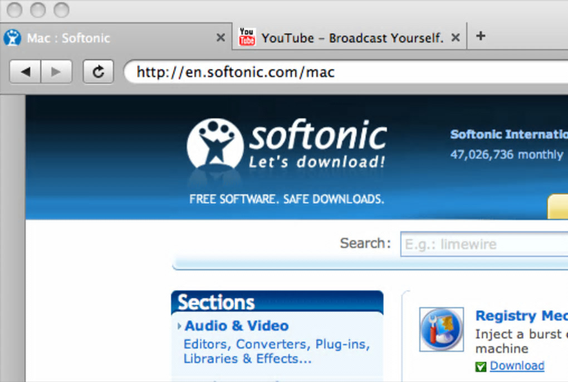Go forward with the browser forward arrow
This screenshot has height=382, width=568.
coord(56,72)
